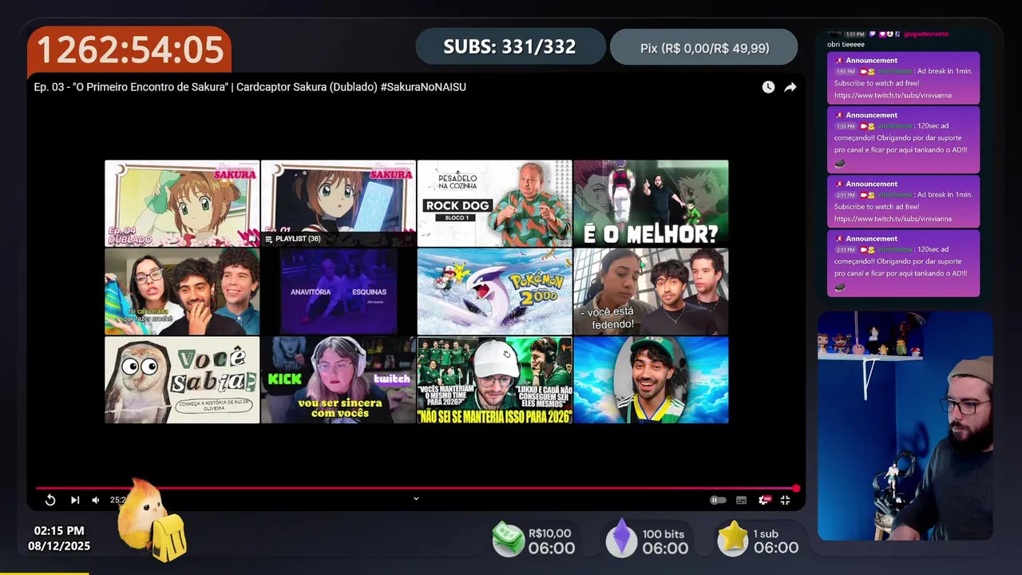Add video to Watch Later clock icon

[768, 87]
